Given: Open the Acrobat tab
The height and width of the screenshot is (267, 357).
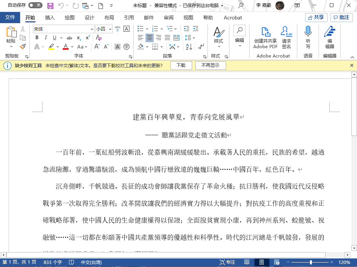Looking at the screenshot, I should 233,18.
